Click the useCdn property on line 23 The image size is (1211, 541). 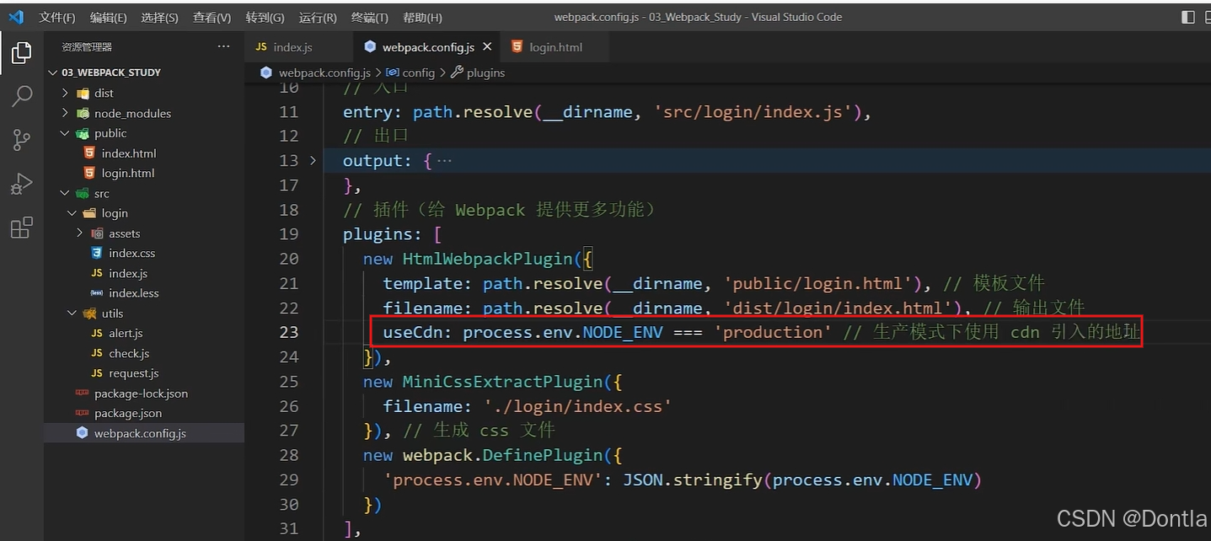coord(413,332)
